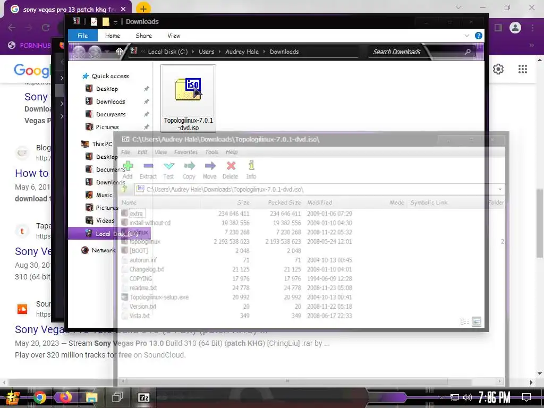
Task: Open Chrome profile avatar icon
Action: tap(515, 28)
